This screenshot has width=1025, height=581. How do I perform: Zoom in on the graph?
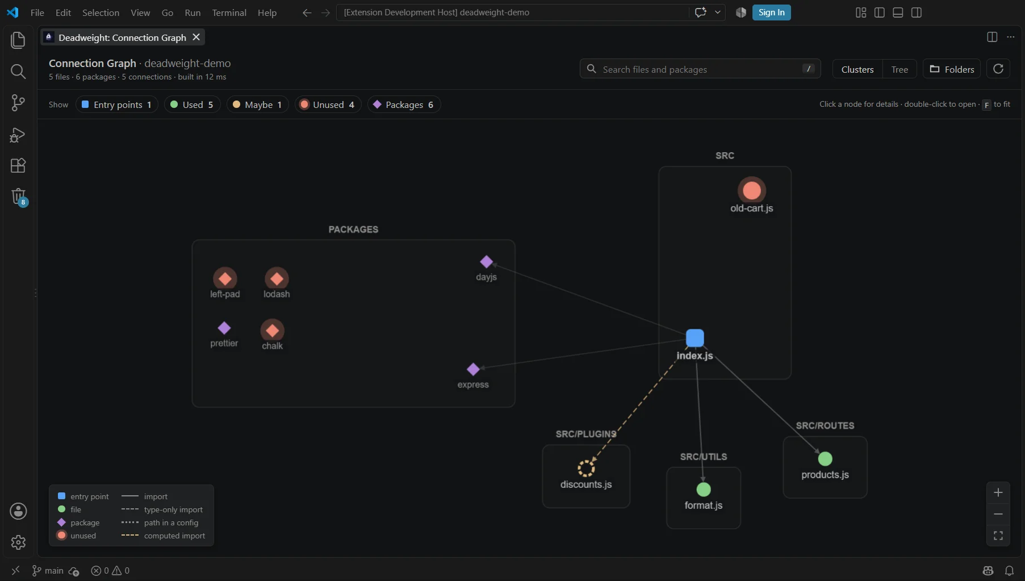(998, 492)
